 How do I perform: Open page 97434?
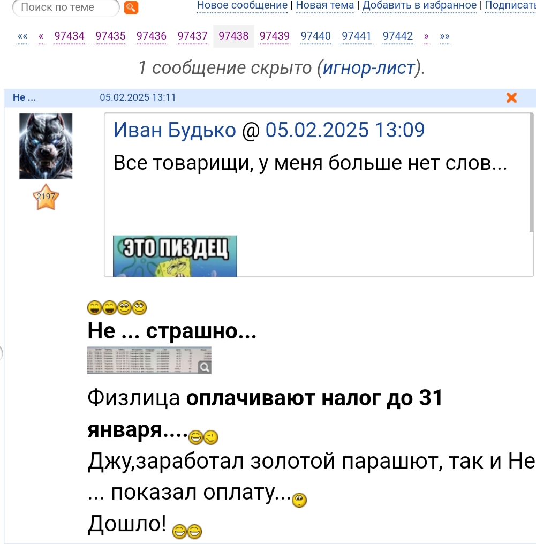point(70,36)
